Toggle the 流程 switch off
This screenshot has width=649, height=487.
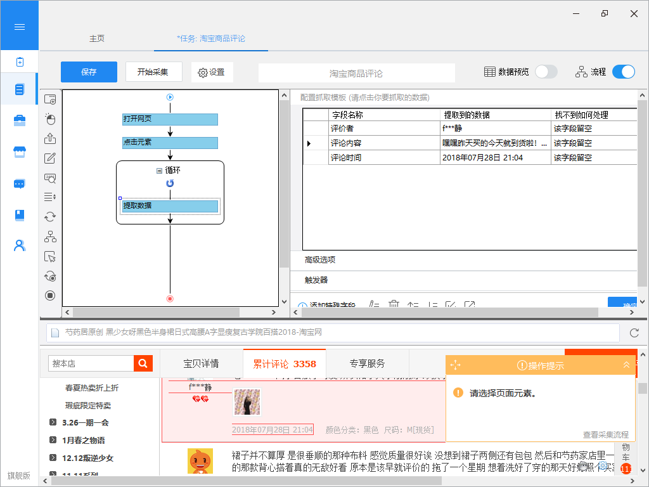(x=624, y=72)
